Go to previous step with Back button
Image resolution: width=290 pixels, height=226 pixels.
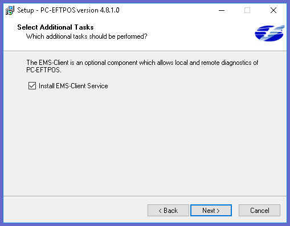point(168,210)
